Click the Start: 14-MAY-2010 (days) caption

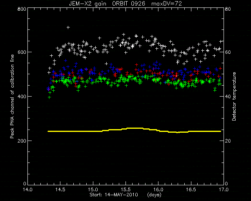point(125,195)
